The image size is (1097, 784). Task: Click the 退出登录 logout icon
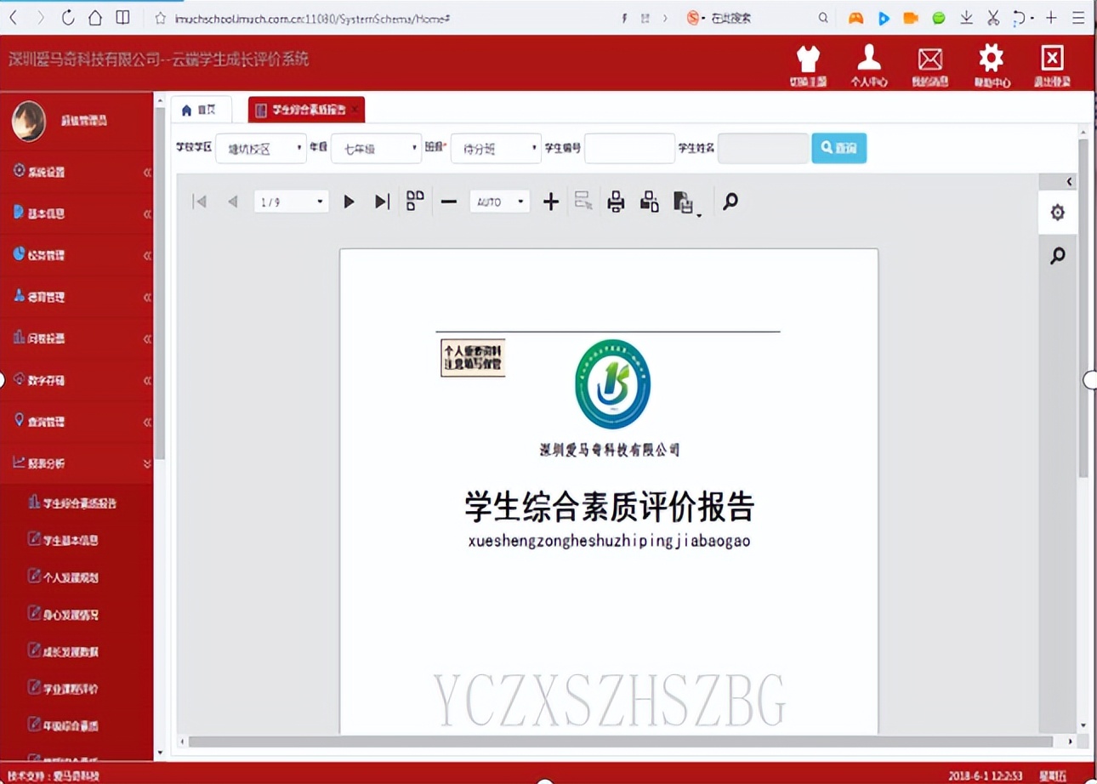coord(1053,64)
